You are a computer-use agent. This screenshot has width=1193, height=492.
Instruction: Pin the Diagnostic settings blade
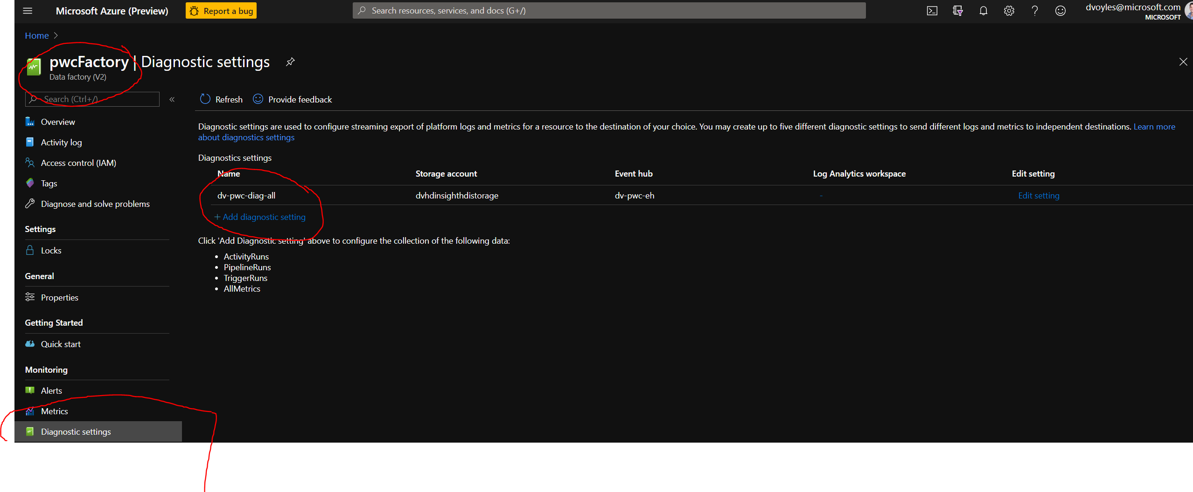pyautogui.click(x=290, y=61)
